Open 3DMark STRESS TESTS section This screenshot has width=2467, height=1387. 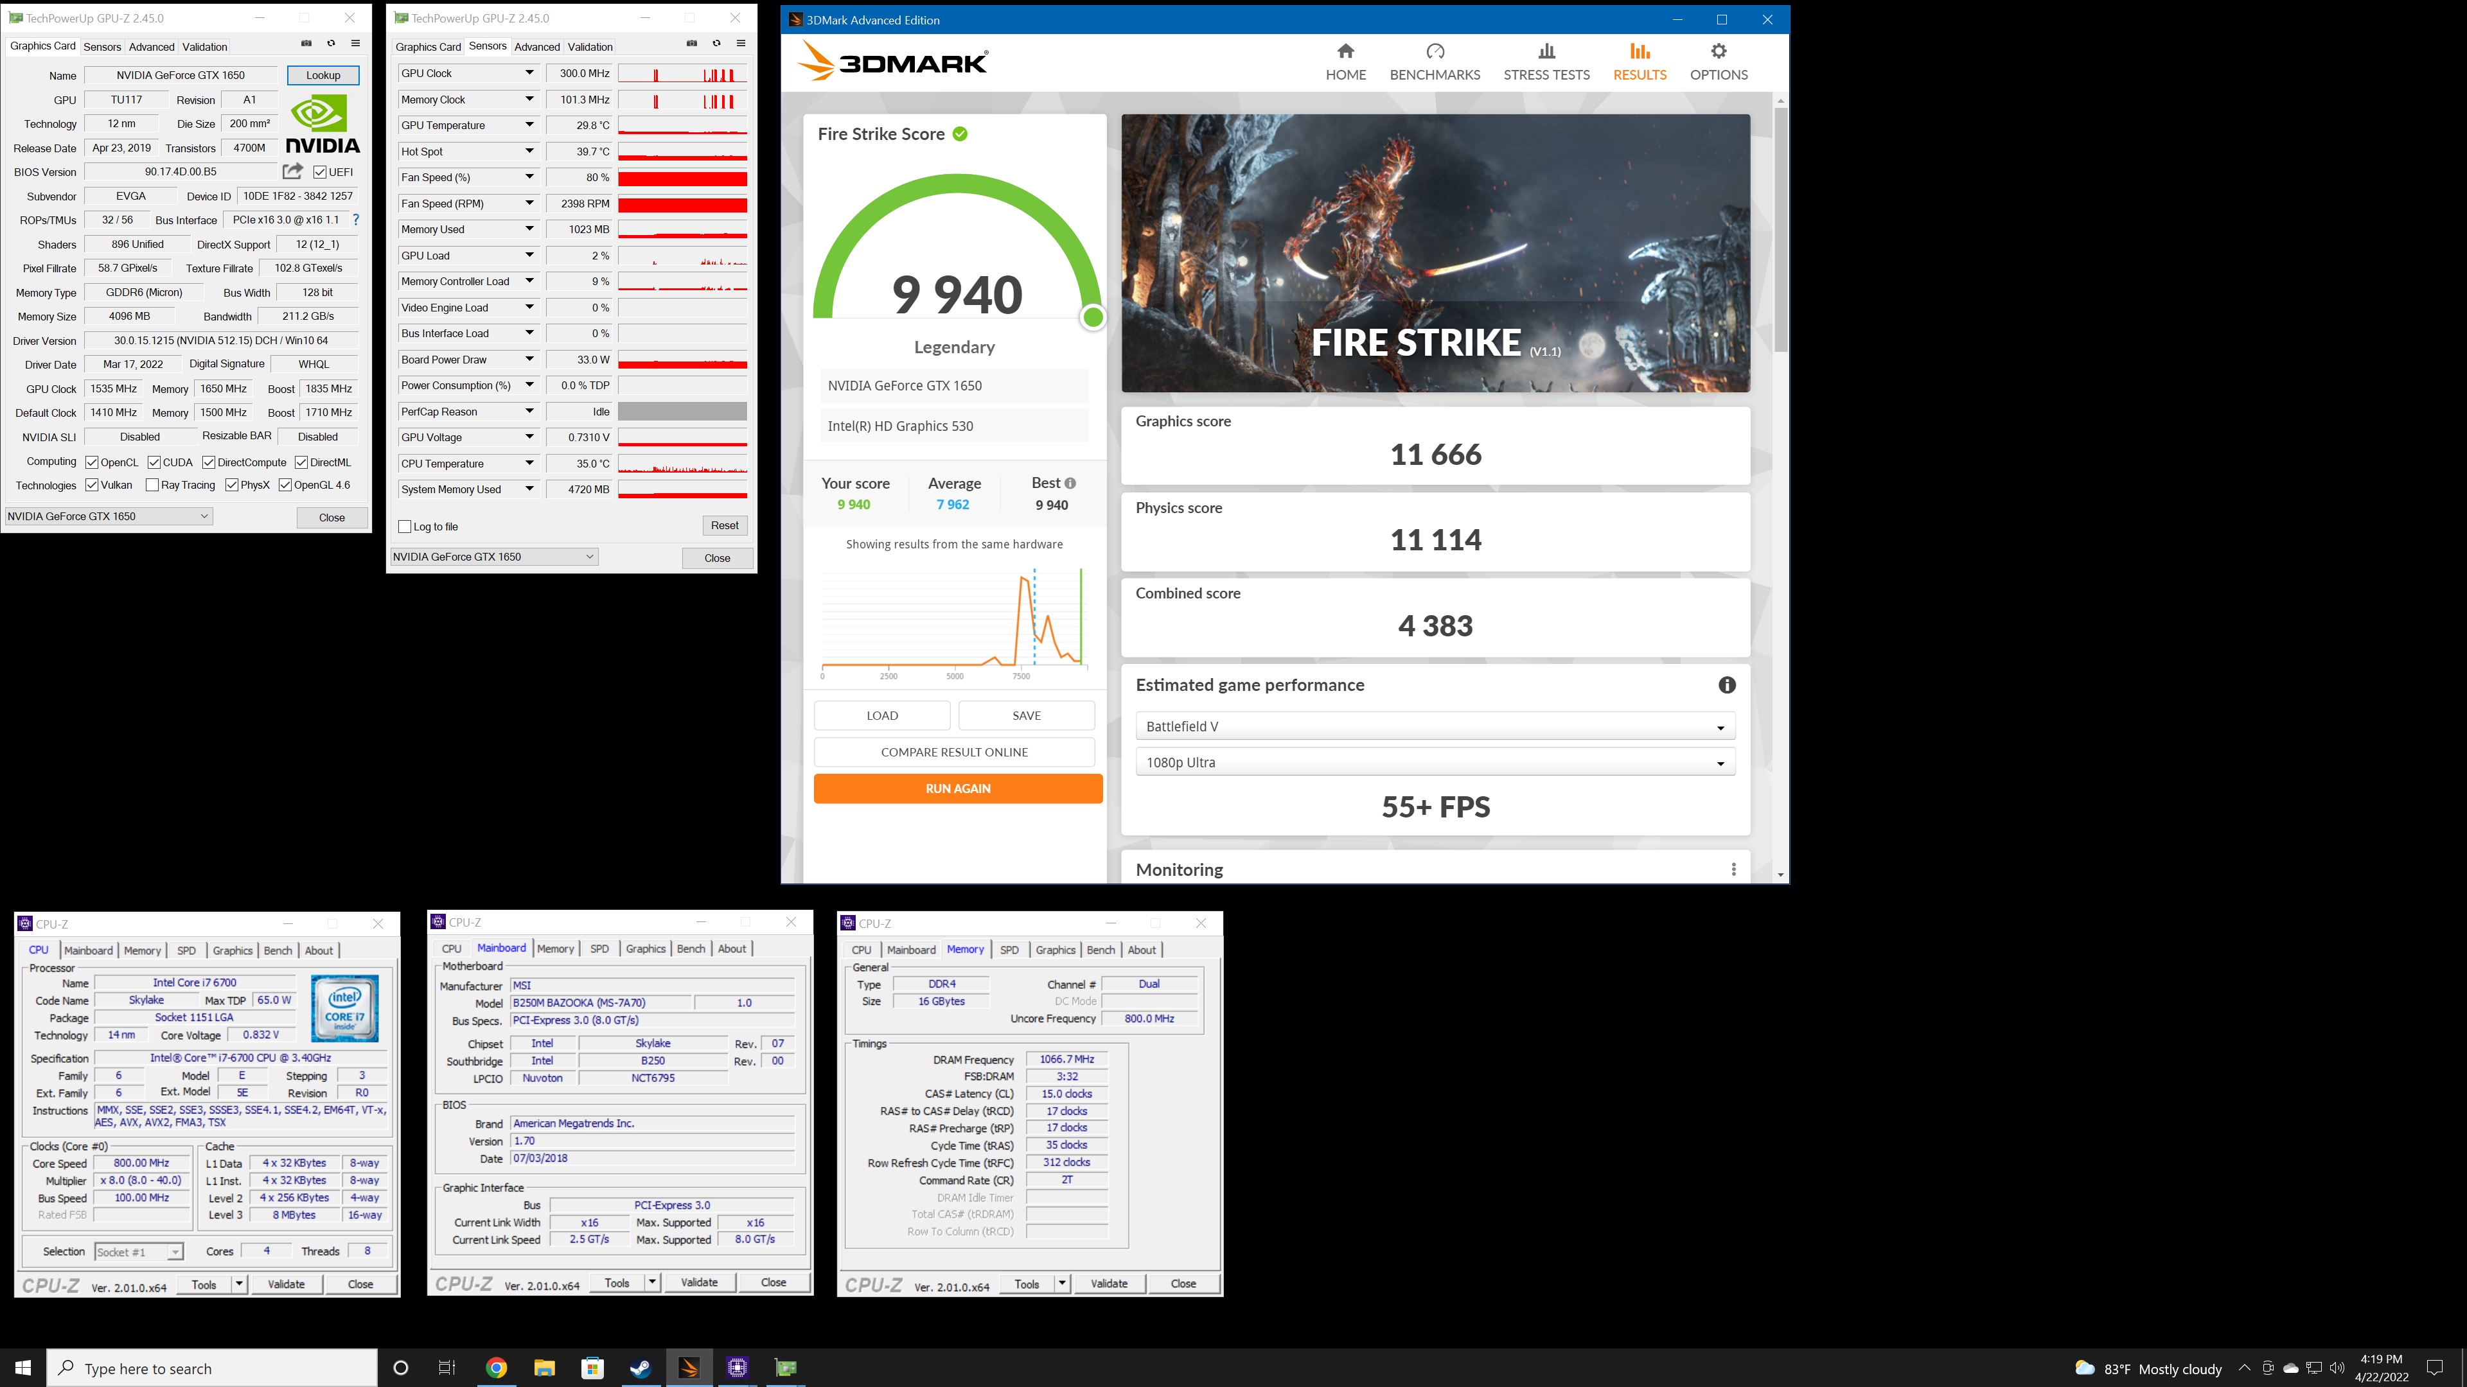(x=1546, y=62)
